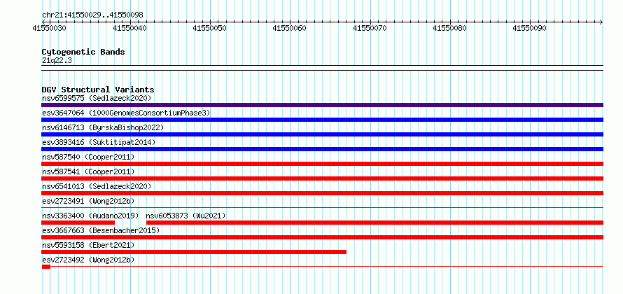623x294 pixels.
Task: Click label esv3647064 (1000GenomesConsortiumPhase3)
Action: 126,113
